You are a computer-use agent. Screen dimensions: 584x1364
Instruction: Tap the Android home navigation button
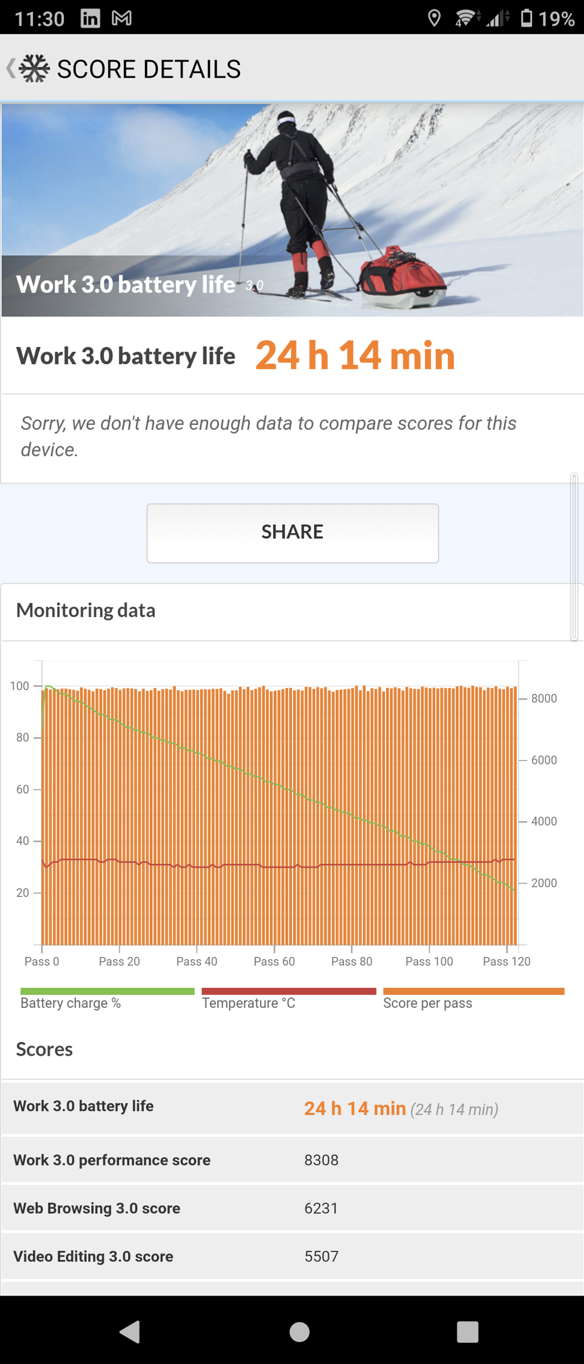click(299, 1331)
